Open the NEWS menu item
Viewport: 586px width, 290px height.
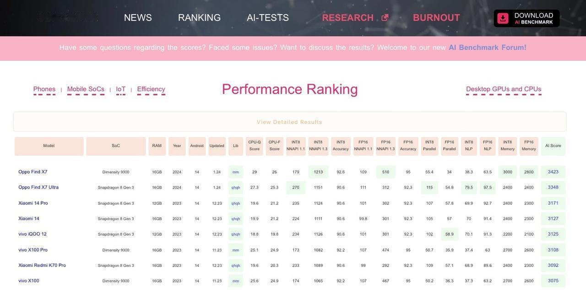pyautogui.click(x=138, y=18)
